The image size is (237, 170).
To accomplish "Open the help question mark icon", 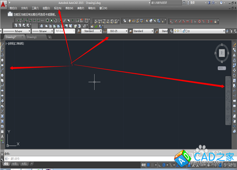I will [221, 3].
